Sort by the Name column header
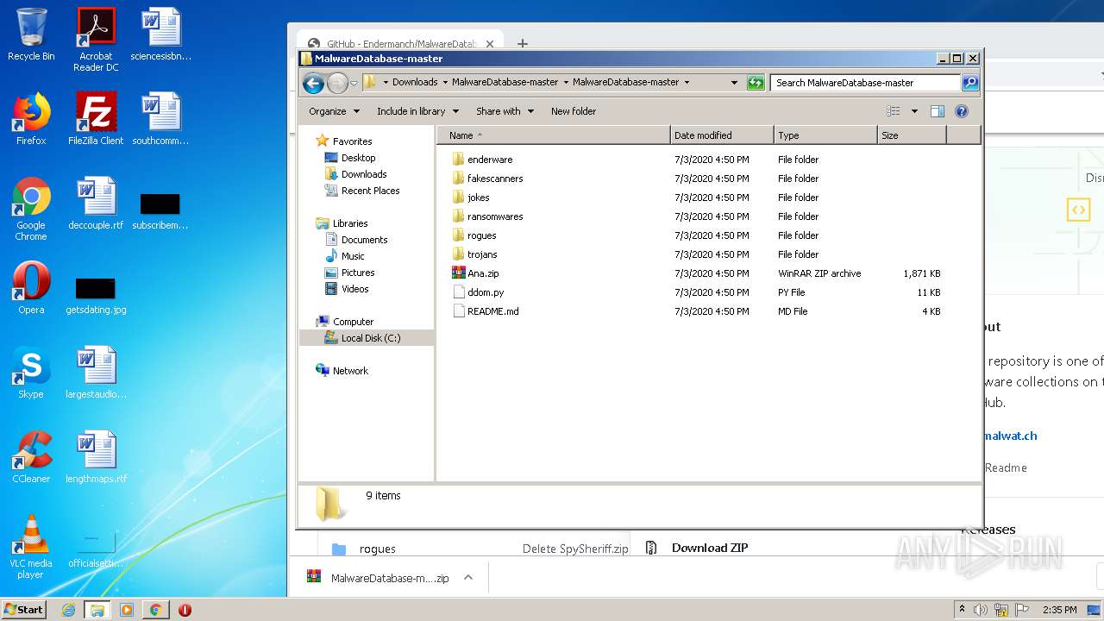Screen dimensions: 1104x621 554,135
